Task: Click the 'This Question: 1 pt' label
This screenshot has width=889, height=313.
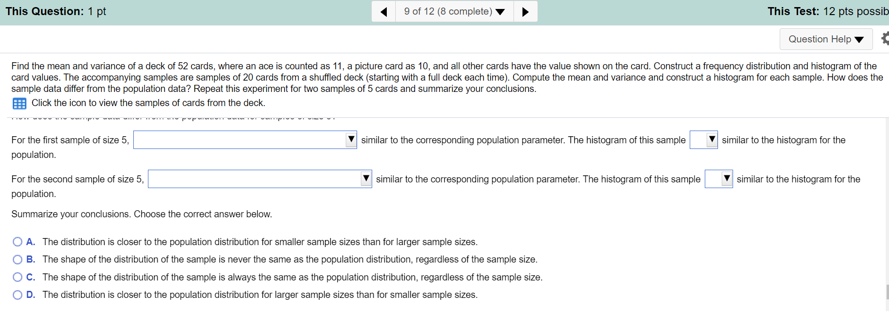Action: coord(56,11)
